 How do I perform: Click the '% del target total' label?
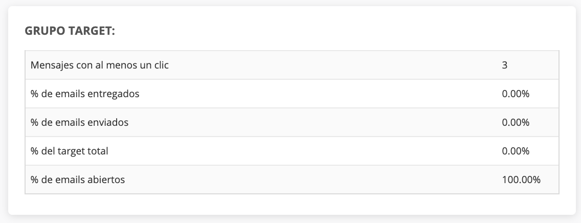coord(69,151)
